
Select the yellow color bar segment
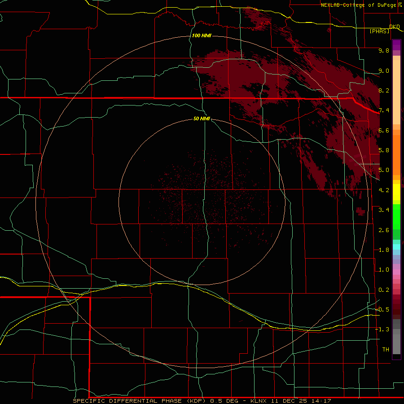pyautogui.click(x=396, y=192)
